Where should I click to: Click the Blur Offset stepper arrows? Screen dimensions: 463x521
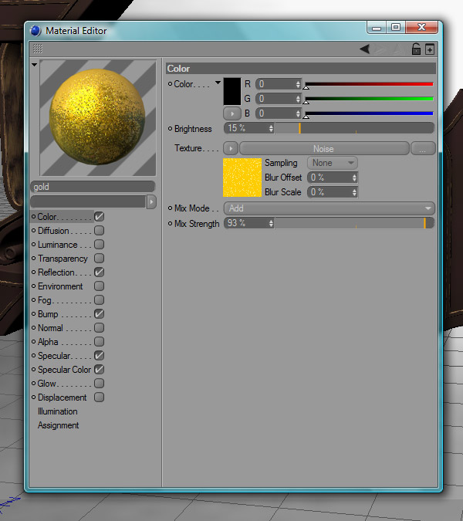point(354,178)
